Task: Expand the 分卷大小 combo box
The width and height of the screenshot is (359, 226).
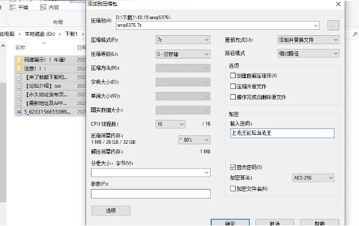Action: (x=206, y=173)
